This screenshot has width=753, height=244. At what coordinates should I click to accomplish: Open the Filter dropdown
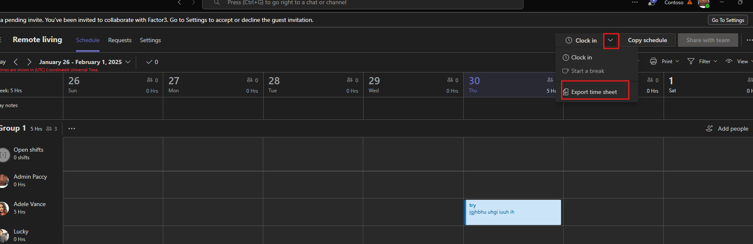click(x=702, y=62)
